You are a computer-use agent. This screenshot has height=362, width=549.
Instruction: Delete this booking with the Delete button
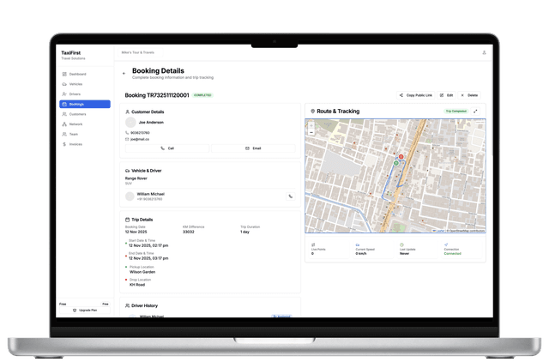pos(470,95)
